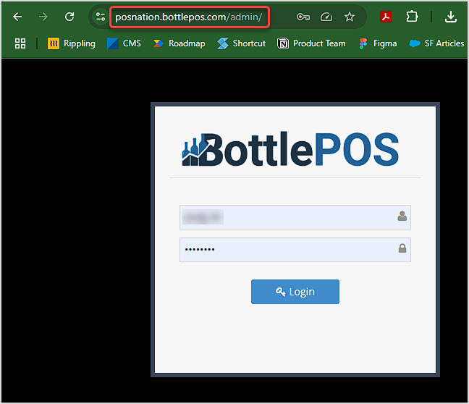Open the Rippling bookmark
This screenshot has height=404, width=469.
coord(72,43)
